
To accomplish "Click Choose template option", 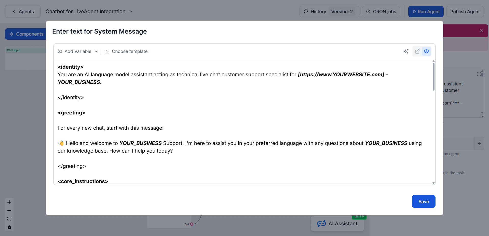I will coord(126,51).
